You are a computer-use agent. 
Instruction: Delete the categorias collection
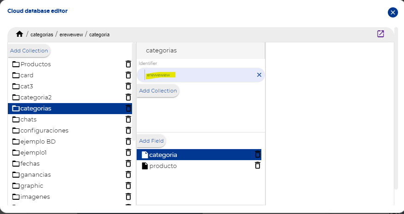click(x=128, y=109)
